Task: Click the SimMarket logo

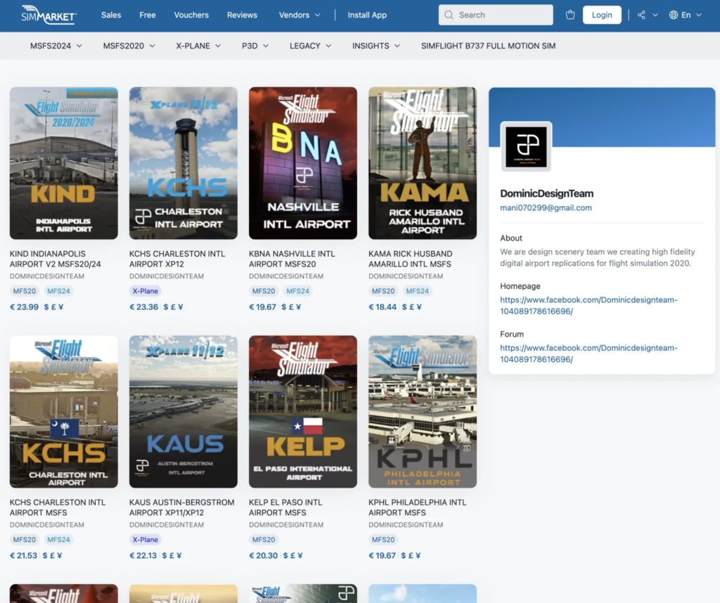Action: (49, 15)
